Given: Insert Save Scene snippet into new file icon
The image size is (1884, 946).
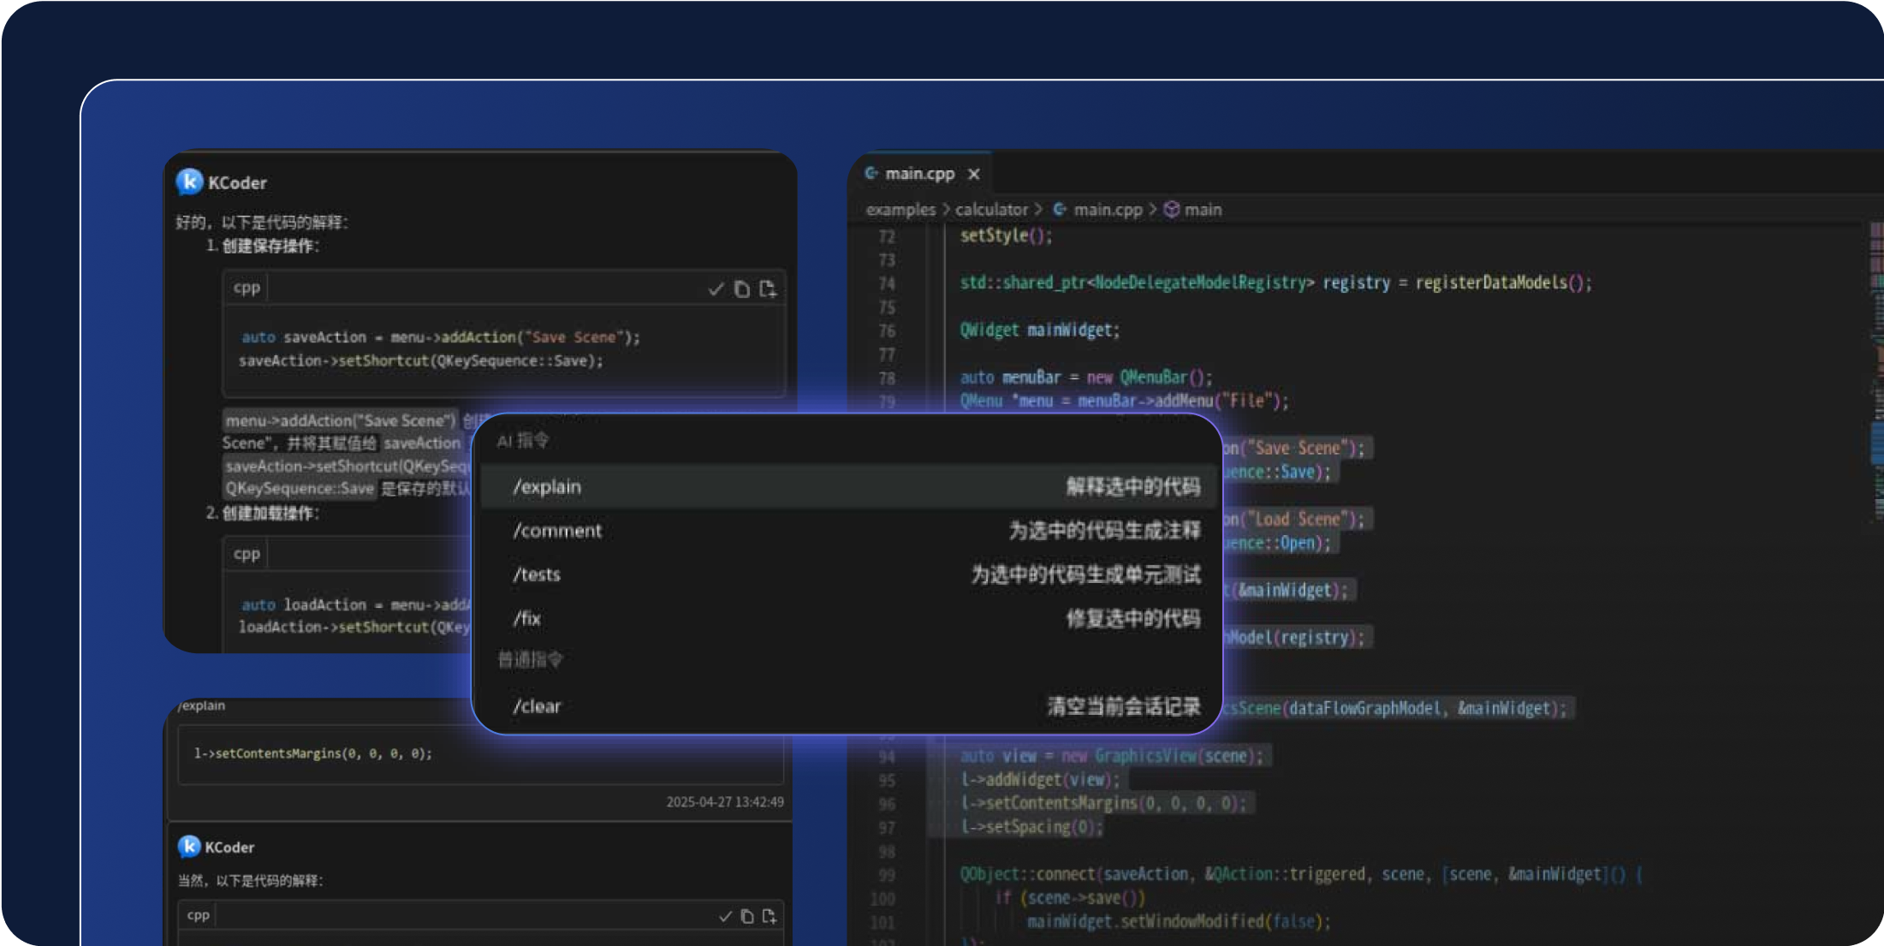Looking at the screenshot, I should pos(768,290).
